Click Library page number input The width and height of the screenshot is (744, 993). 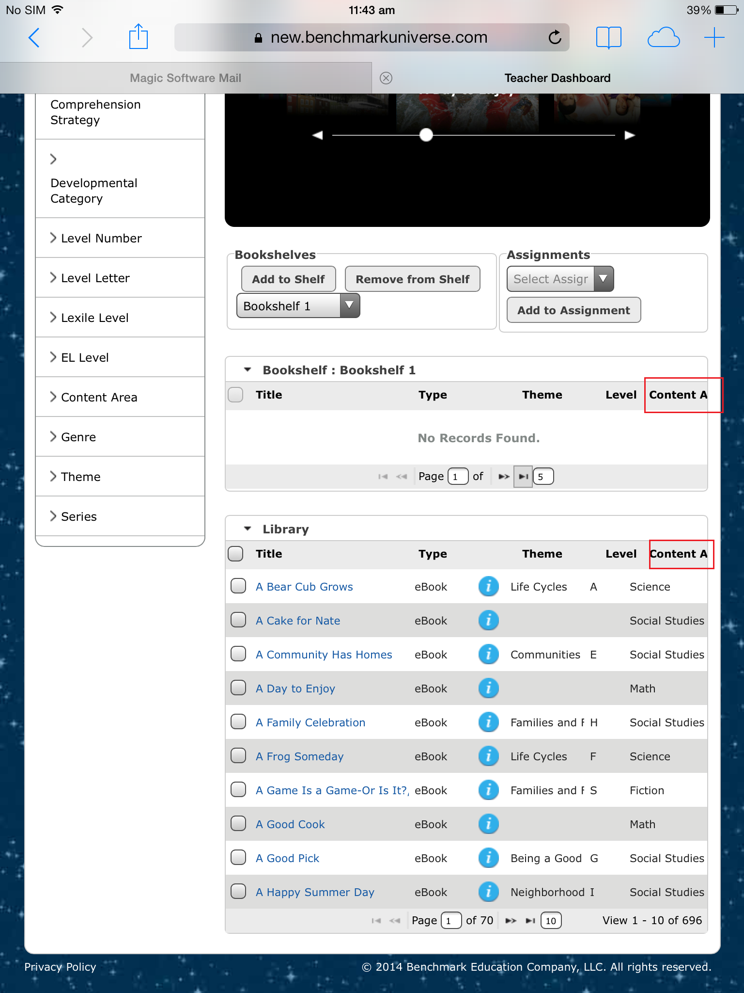point(451,920)
